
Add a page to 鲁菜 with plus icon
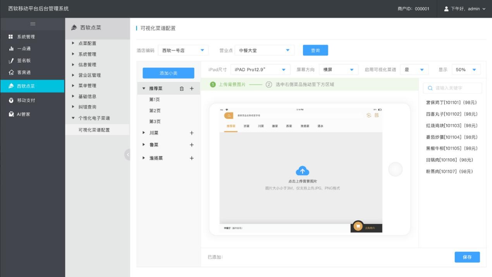click(191, 145)
